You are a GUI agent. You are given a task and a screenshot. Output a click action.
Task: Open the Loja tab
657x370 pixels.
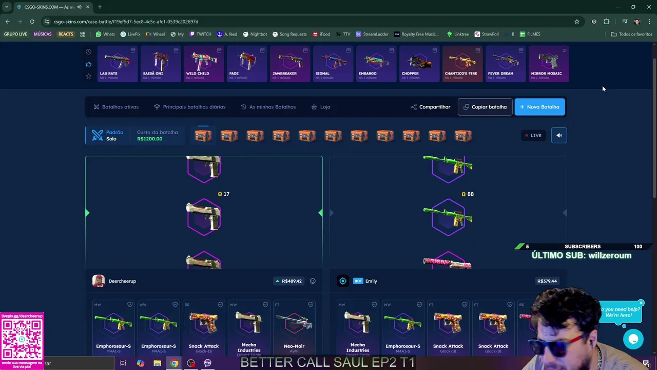pyautogui.click(x=321, y=107)
